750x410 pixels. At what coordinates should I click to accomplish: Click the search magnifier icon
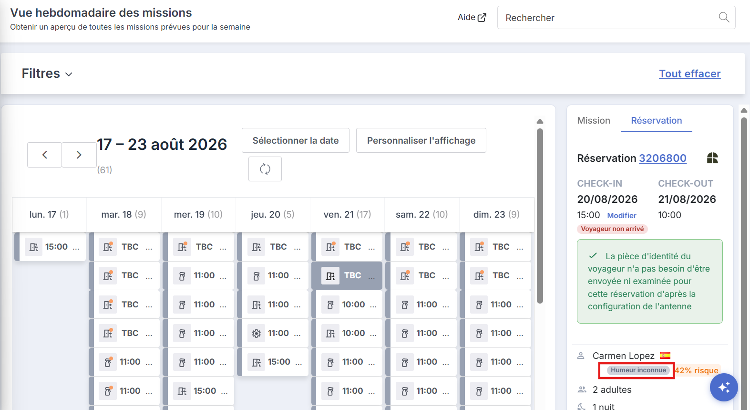coord(724,18)
